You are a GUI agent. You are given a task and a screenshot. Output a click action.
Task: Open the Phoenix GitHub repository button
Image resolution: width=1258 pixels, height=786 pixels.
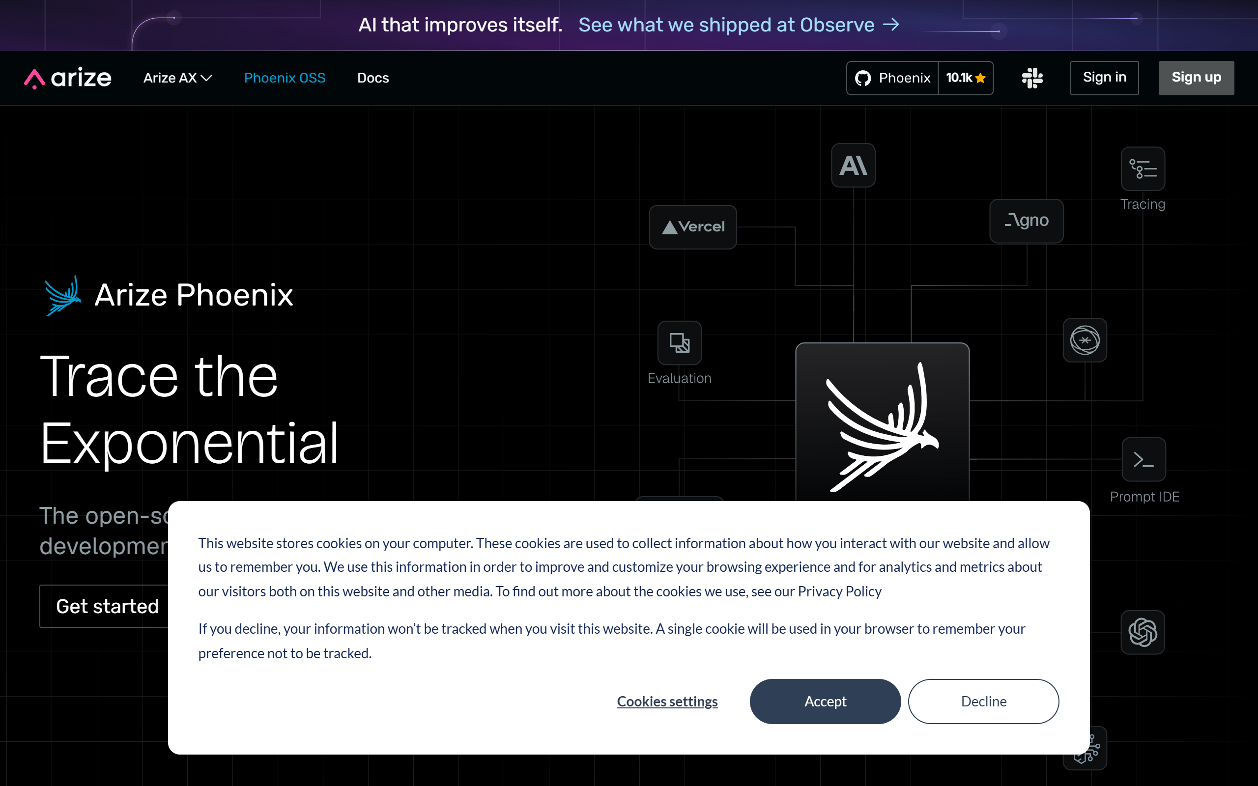pyautogui.click(x=892, y=78)
